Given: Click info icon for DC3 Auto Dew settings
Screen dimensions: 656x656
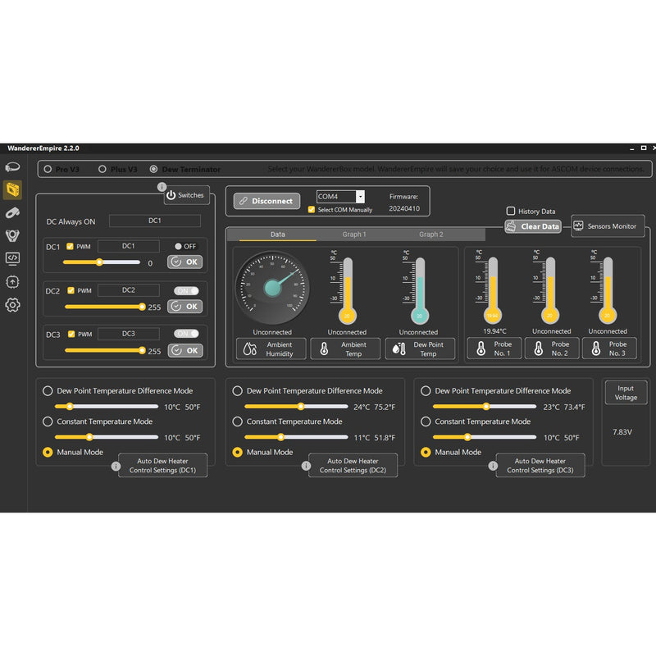Looking at the screenshot, I should [494, 466].
